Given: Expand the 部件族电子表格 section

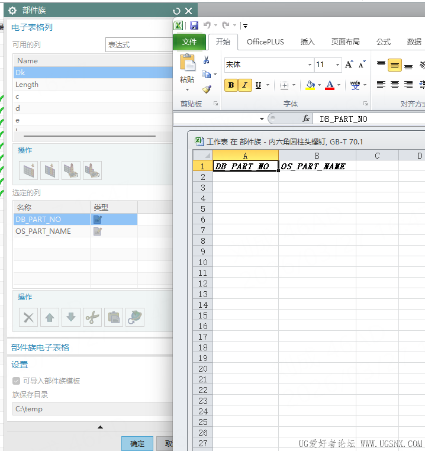Looking at the screenshot, I should click(x=40, y=347).
